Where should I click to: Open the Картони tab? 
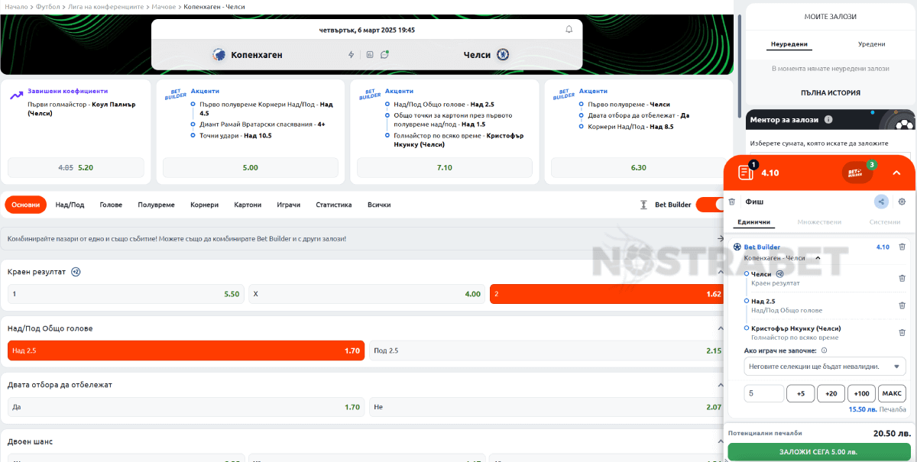248,205
